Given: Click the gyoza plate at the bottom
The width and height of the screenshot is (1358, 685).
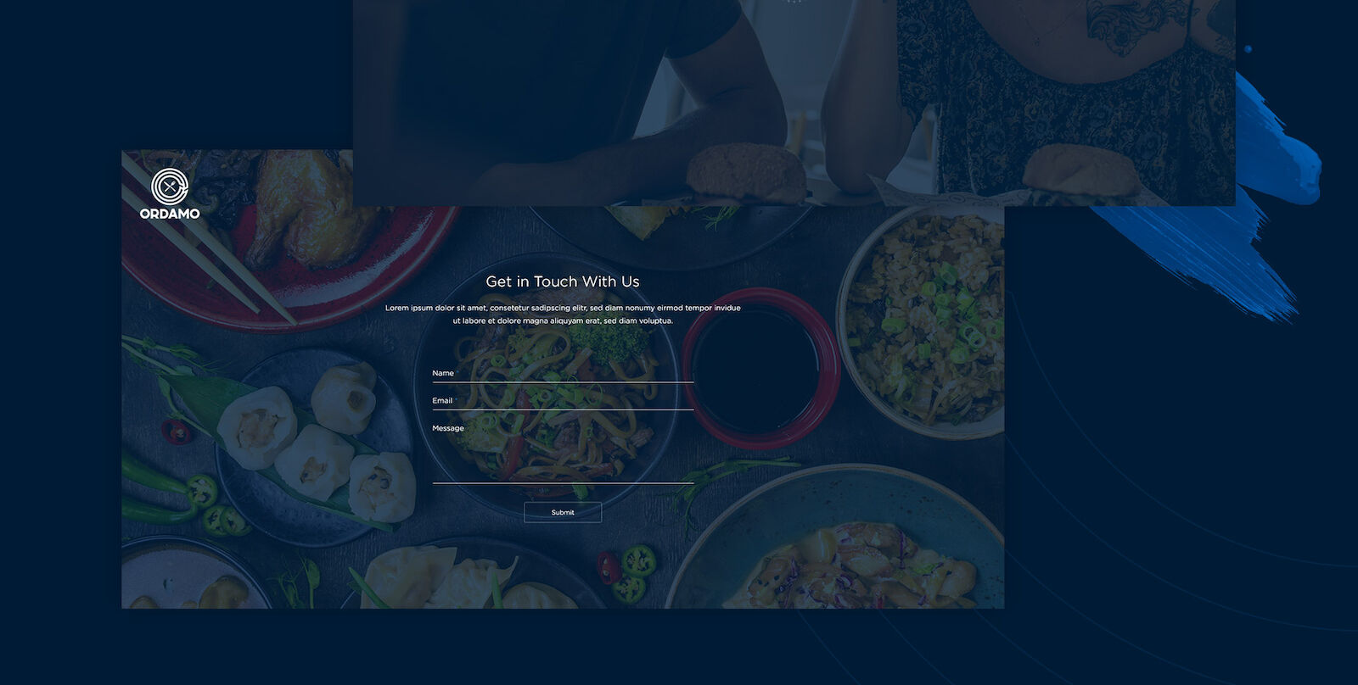Looking at the screenshot, I should (471, 576).
